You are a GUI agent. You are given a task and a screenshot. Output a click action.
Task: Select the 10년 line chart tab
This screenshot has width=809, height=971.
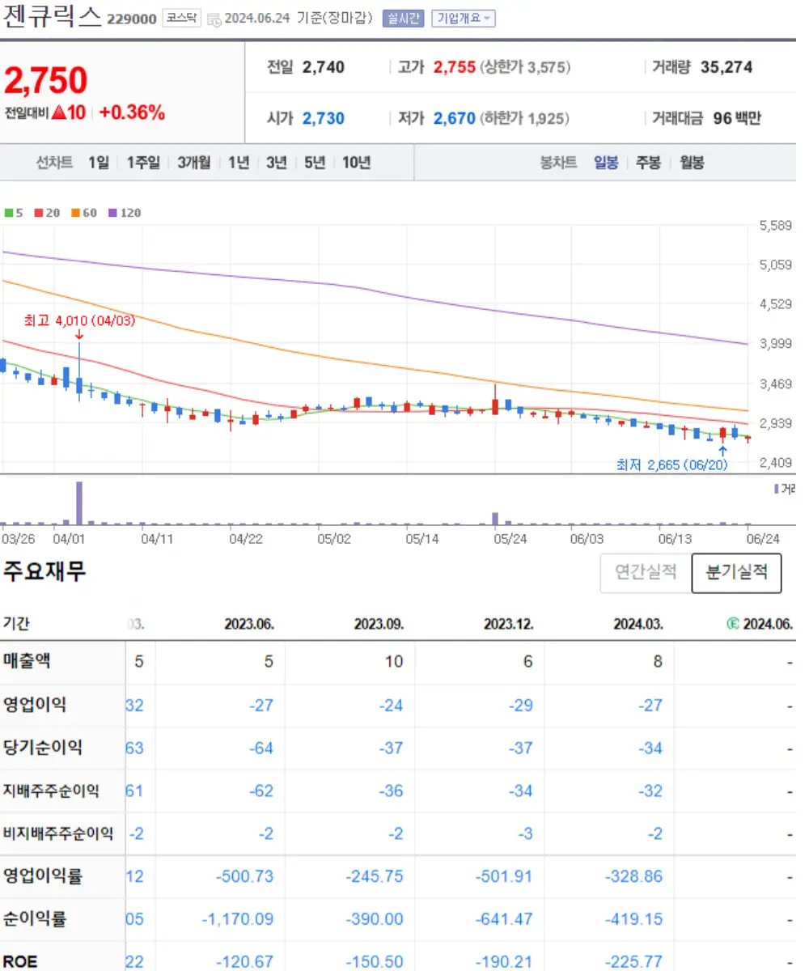pyautogui.click(x=356, y=163)
